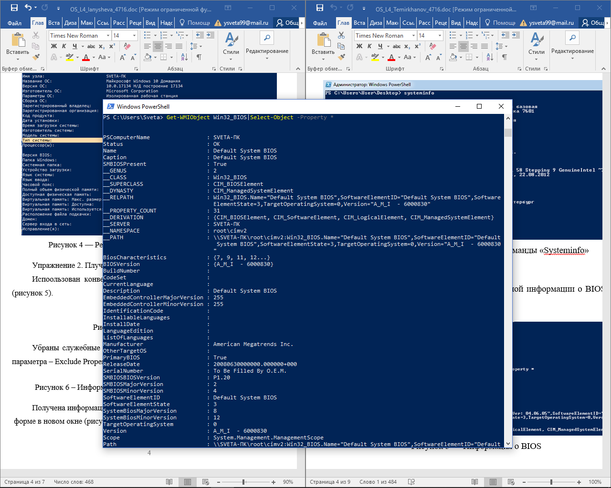Open font size dropdown in right Word window

(x=440, y=35)
